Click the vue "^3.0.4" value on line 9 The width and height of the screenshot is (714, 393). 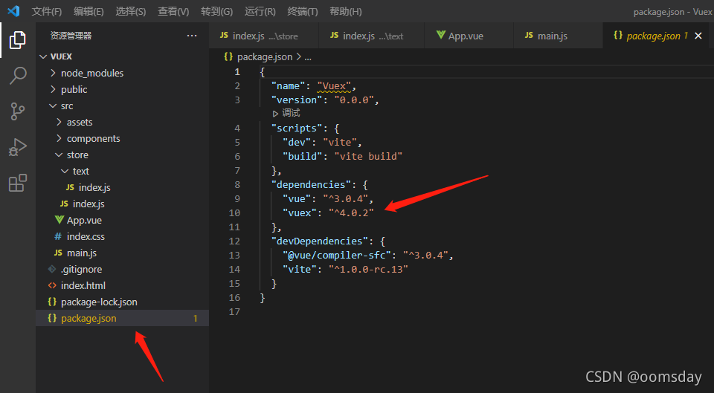[x=346, y=199]
